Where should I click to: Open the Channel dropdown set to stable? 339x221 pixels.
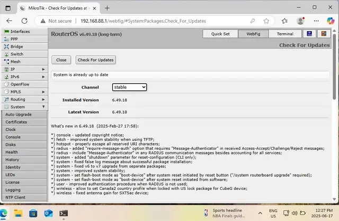click(129, 87)
